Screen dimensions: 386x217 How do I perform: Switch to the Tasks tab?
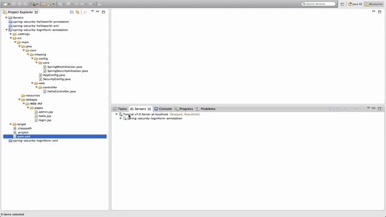[x=120, y=108]
